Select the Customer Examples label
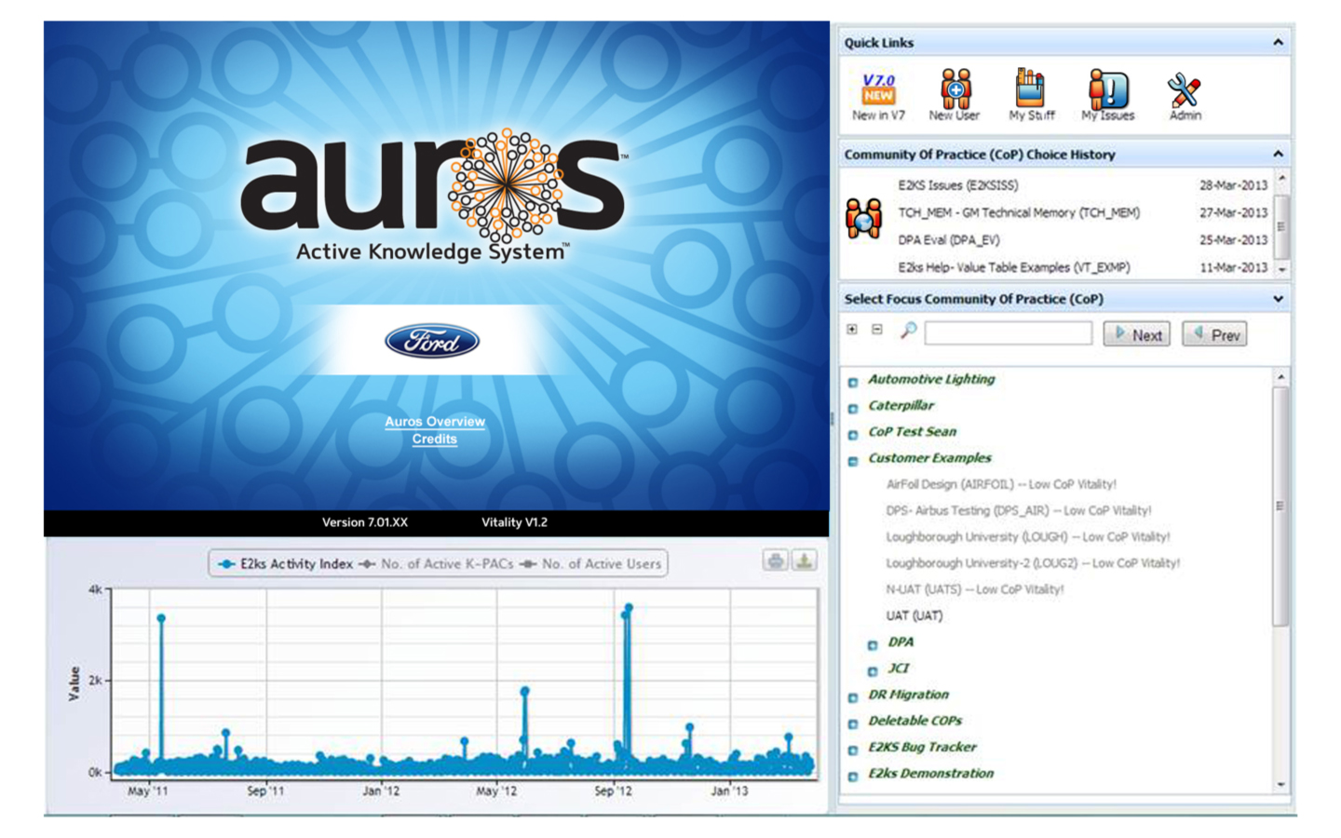Image resolution: width=1341 pixels, height=838 pixels. coord(930,457)
